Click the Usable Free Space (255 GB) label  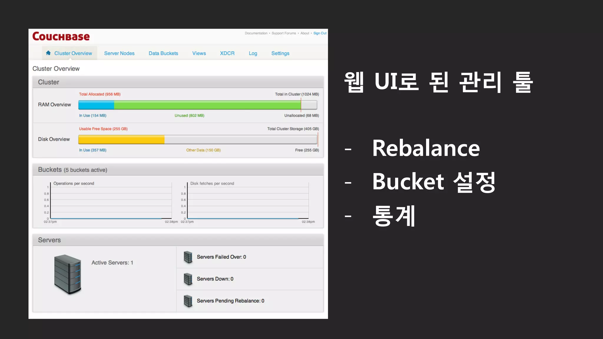tap(103, 129)
